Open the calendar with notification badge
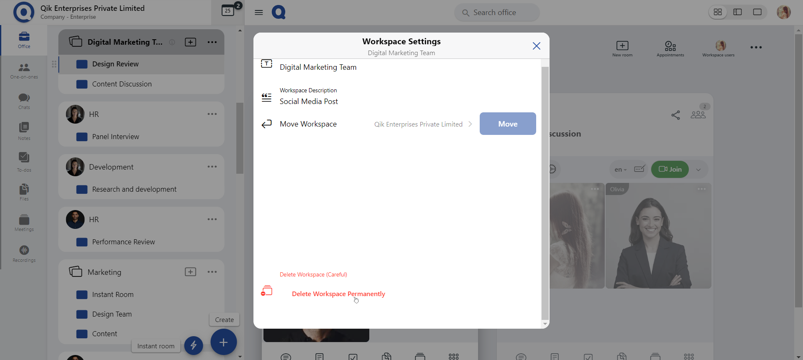803x360 pixels. pyautogui.click(x=228, y=10)
